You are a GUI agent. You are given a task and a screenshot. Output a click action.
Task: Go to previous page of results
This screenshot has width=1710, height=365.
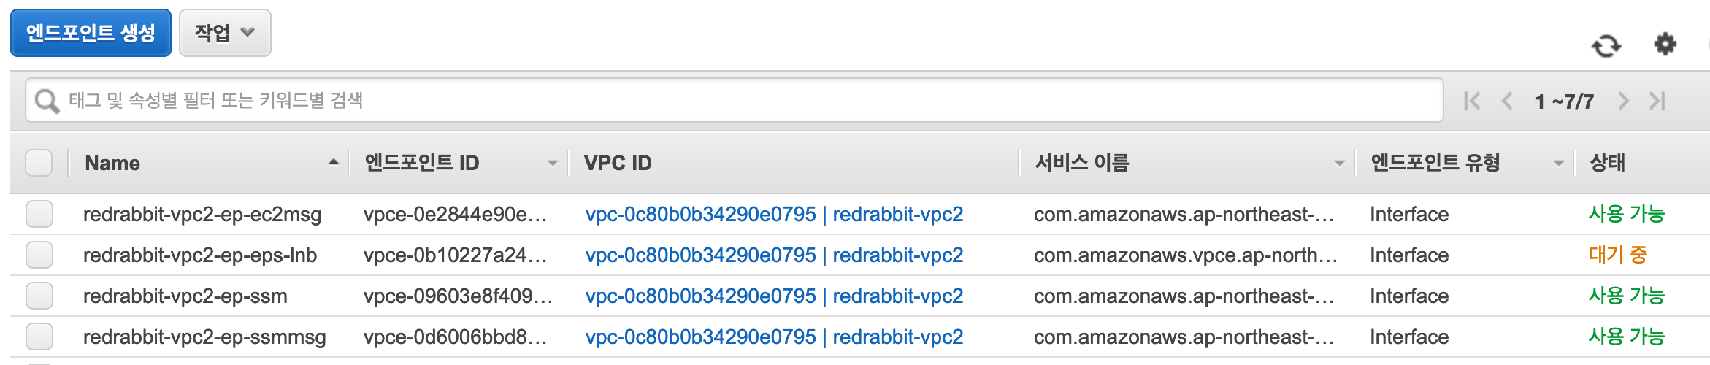tap(1507, 101)
